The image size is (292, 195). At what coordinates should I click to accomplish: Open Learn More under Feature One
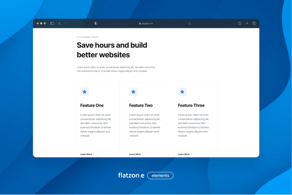tap(87, 154)
